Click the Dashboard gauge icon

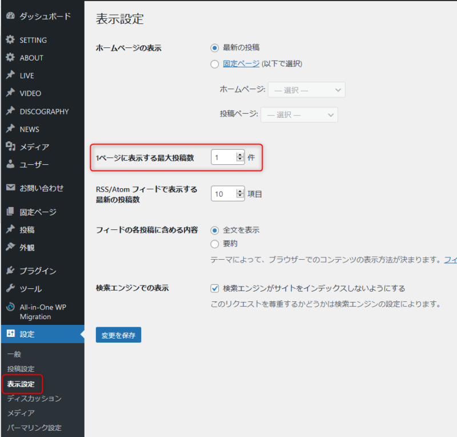click(x=10, y=16)
